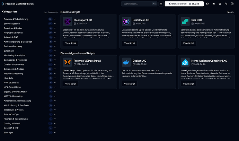The height and width of the screenshot is (141, 239).
Task: Click the Docker LXC whale icon
Action: tap(126, 62)
